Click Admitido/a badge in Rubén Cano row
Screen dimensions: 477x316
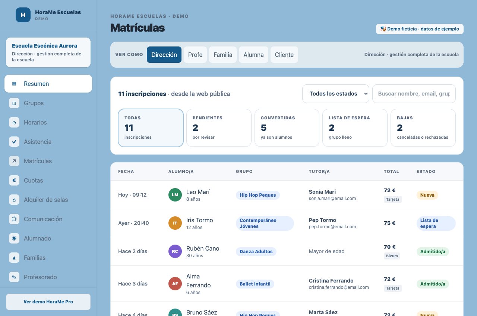[x=433, y=252]
